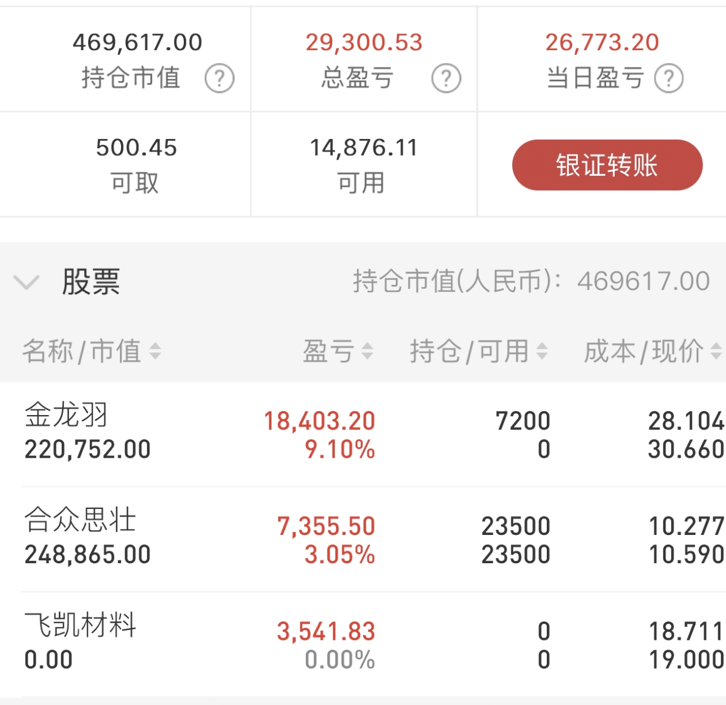
Task: Tap the 26,773.20 当日盈亏 value
Action: (x=602, y=42)
